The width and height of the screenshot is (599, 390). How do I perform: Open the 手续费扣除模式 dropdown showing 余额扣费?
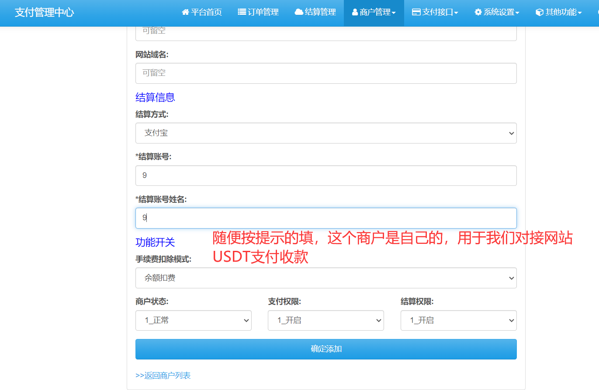[326, 278]
